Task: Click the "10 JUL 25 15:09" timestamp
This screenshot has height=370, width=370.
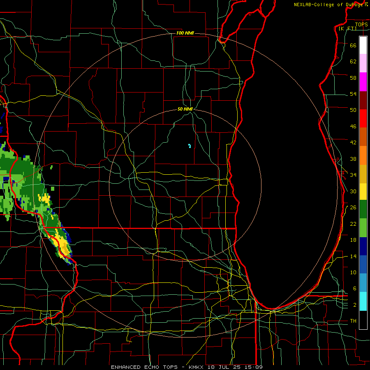Action: tap(236, 367)
